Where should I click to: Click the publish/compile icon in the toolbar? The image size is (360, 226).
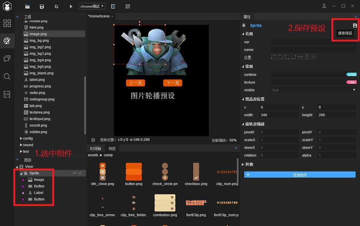coord(56,6)
